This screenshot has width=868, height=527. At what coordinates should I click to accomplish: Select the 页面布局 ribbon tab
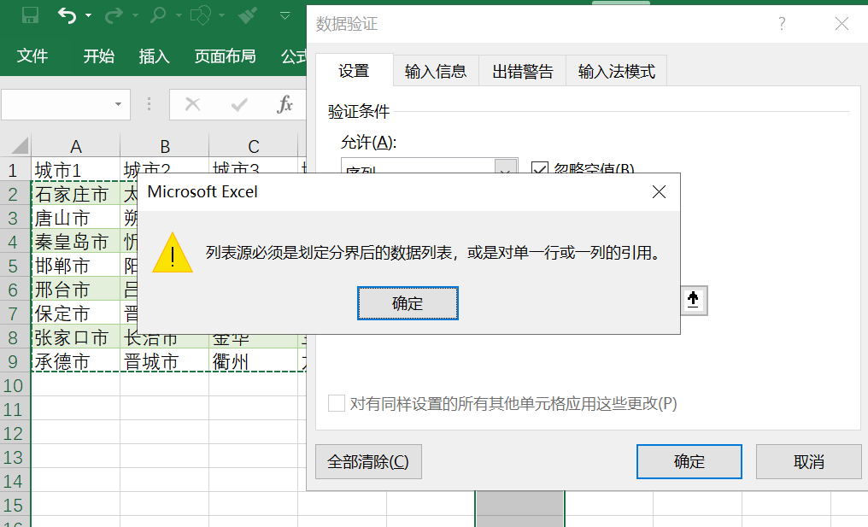point(225,56)
